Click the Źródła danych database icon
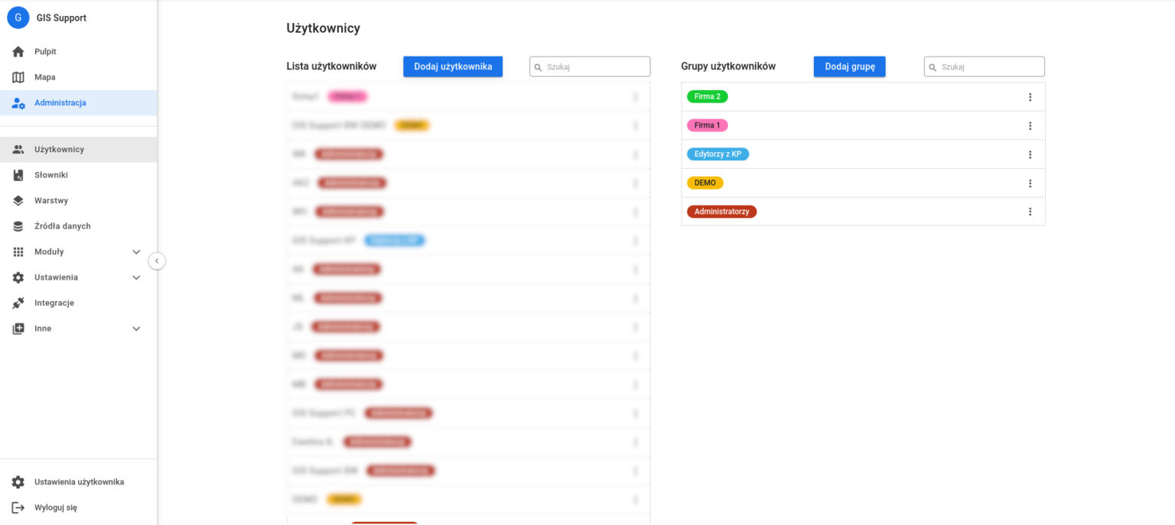 coord(18,226)
